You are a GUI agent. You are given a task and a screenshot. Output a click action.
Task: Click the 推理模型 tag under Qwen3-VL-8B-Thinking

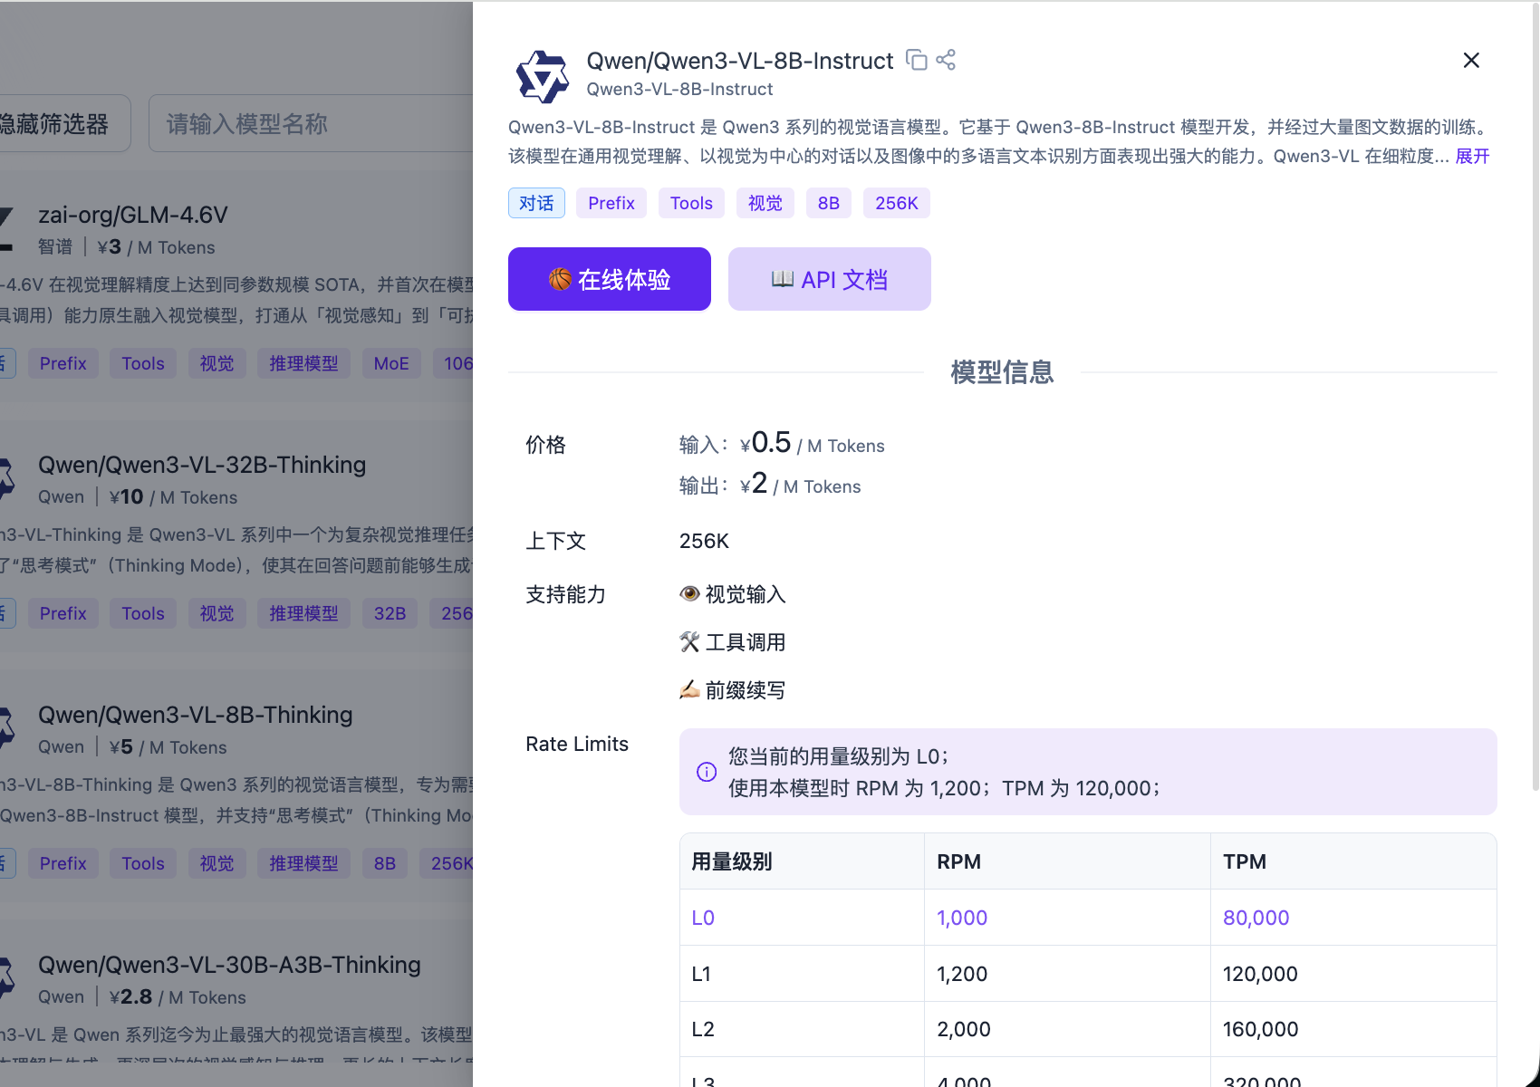[303, 863]
